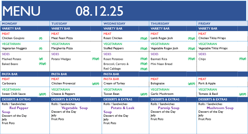Image resolution: width=248 pixels, height=134 pixels.
Task: Click Garlic Mushroom on Thursday
Action: coord(162,94)
